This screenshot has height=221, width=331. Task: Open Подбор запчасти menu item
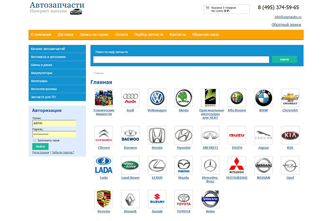(x=149, y=35)
